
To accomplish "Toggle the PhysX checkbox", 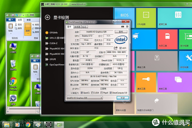I will (x=101, y=93).
